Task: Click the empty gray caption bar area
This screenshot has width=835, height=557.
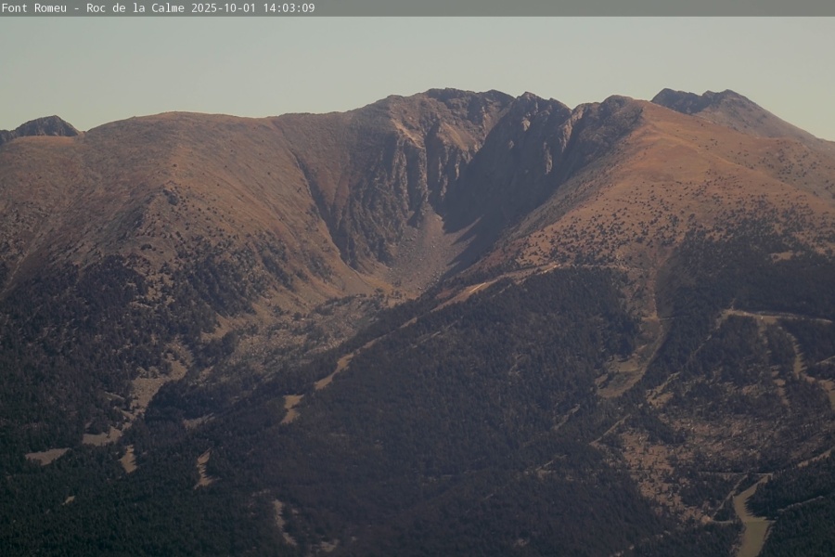Action: (x=575, y=7)
